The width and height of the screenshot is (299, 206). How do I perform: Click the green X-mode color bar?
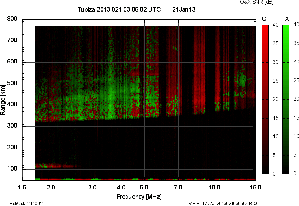pos(286,99)
